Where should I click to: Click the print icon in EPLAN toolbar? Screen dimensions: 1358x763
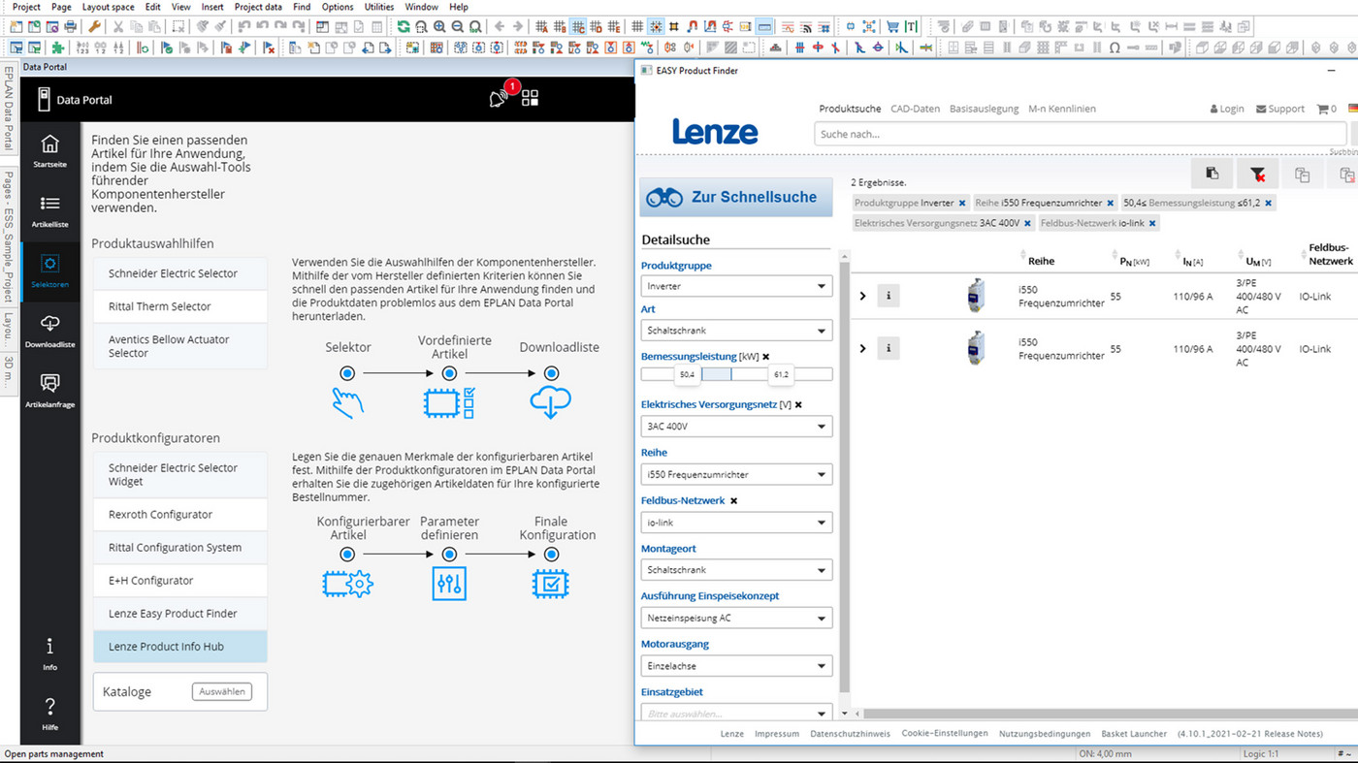70,26
